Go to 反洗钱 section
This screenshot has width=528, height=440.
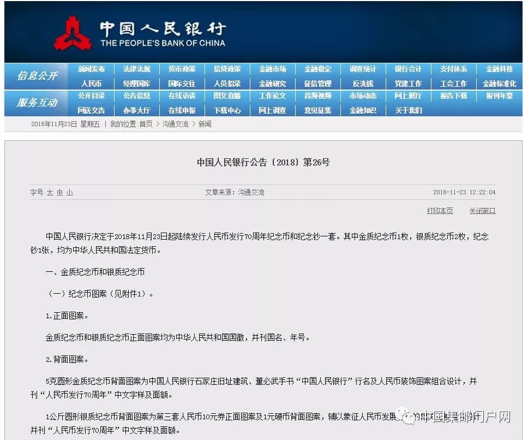coord(363,84)
